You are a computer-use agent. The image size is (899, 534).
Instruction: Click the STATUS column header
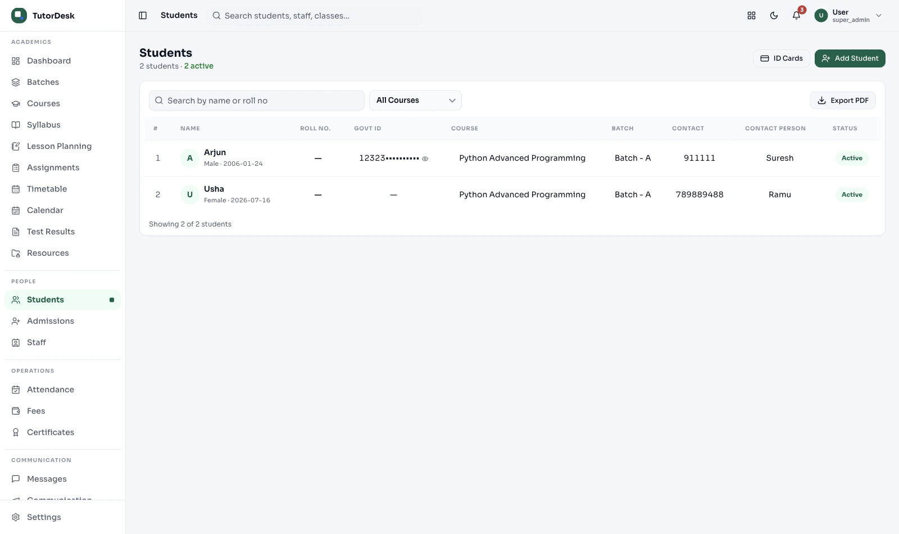point(845,129)
